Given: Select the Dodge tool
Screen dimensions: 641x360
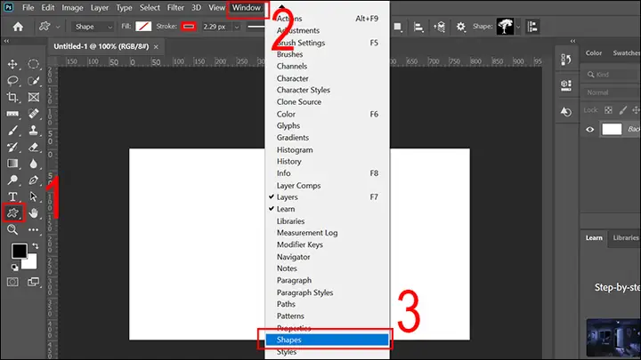Looking at the screenshot, I should [12, 180].
